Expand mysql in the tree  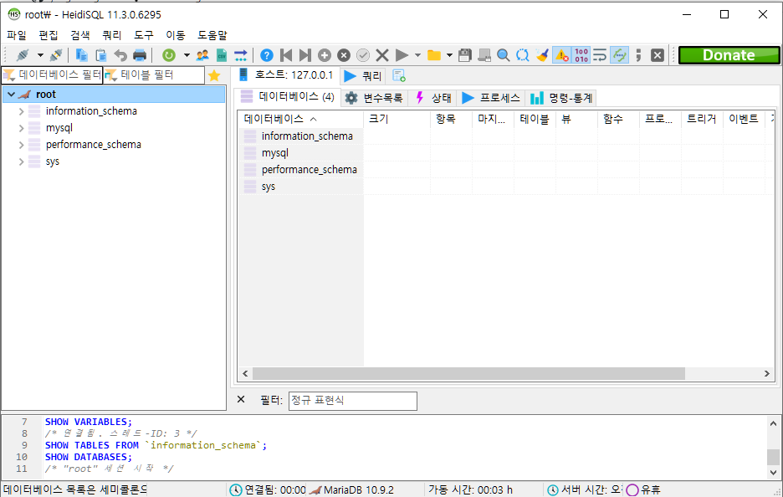22,128
